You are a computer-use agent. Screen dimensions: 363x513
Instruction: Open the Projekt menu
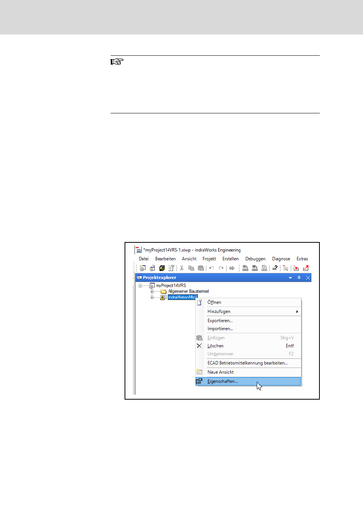(x=209, y=259)
